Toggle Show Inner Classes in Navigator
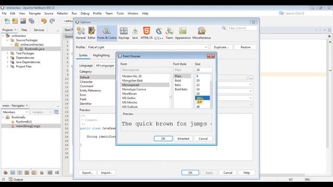 point(34,172)
